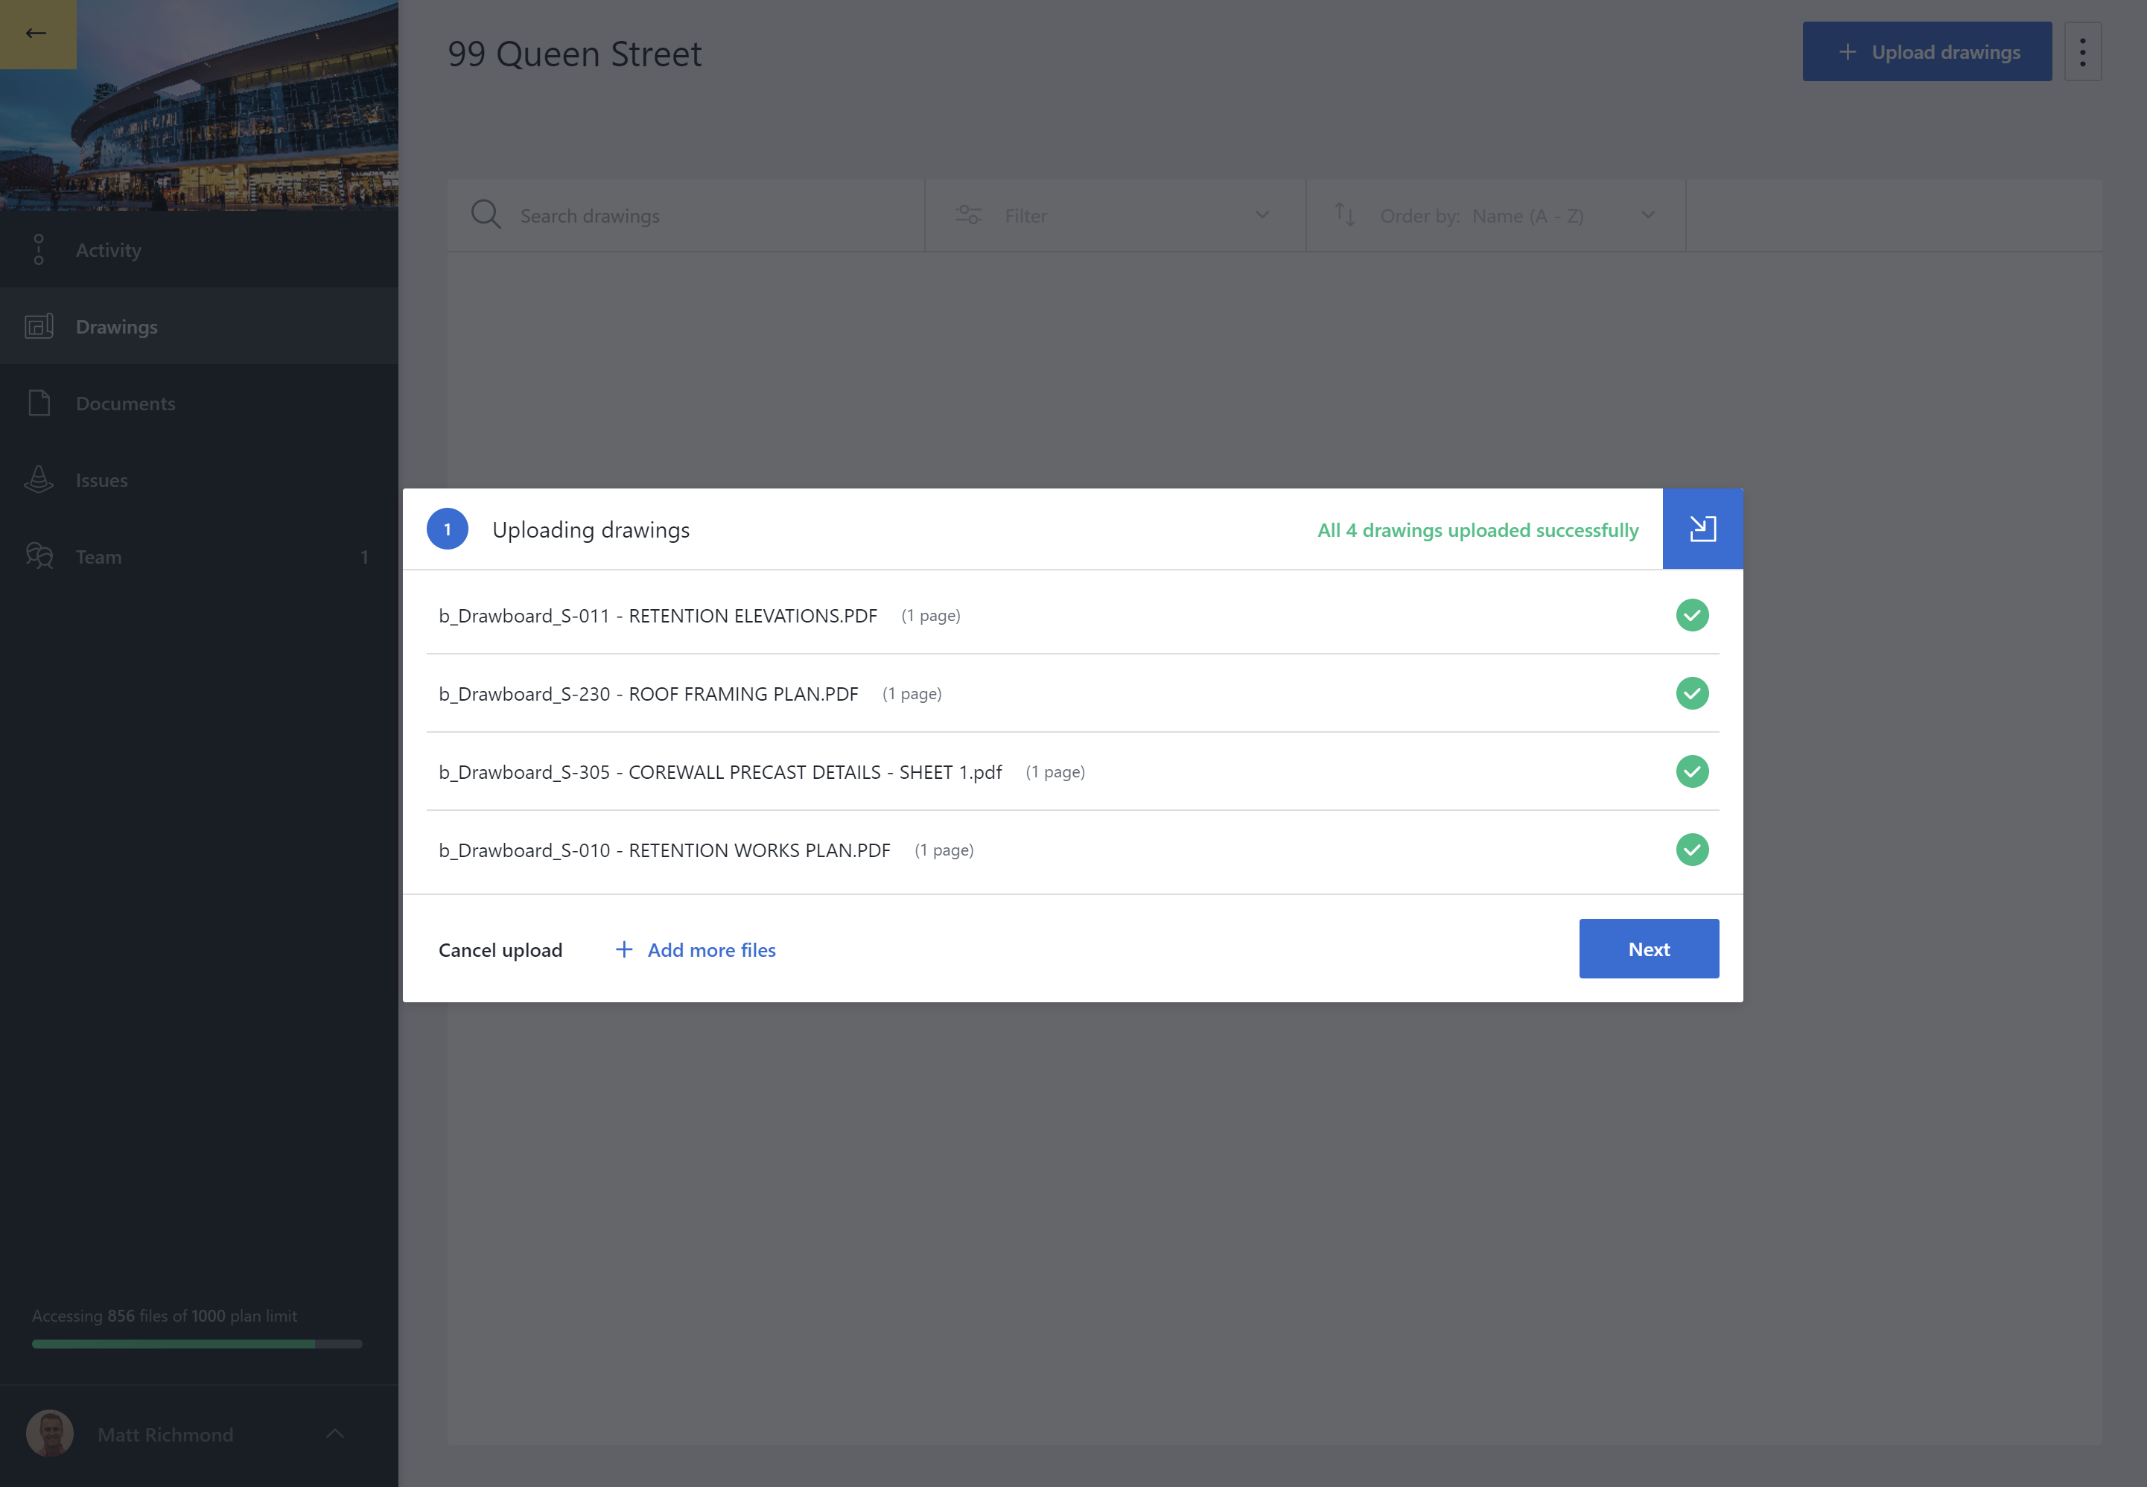Viewport: 2147px width, 1487px height.
Task: Click the Matt Richmond user name
Action: coord(166,1435)
